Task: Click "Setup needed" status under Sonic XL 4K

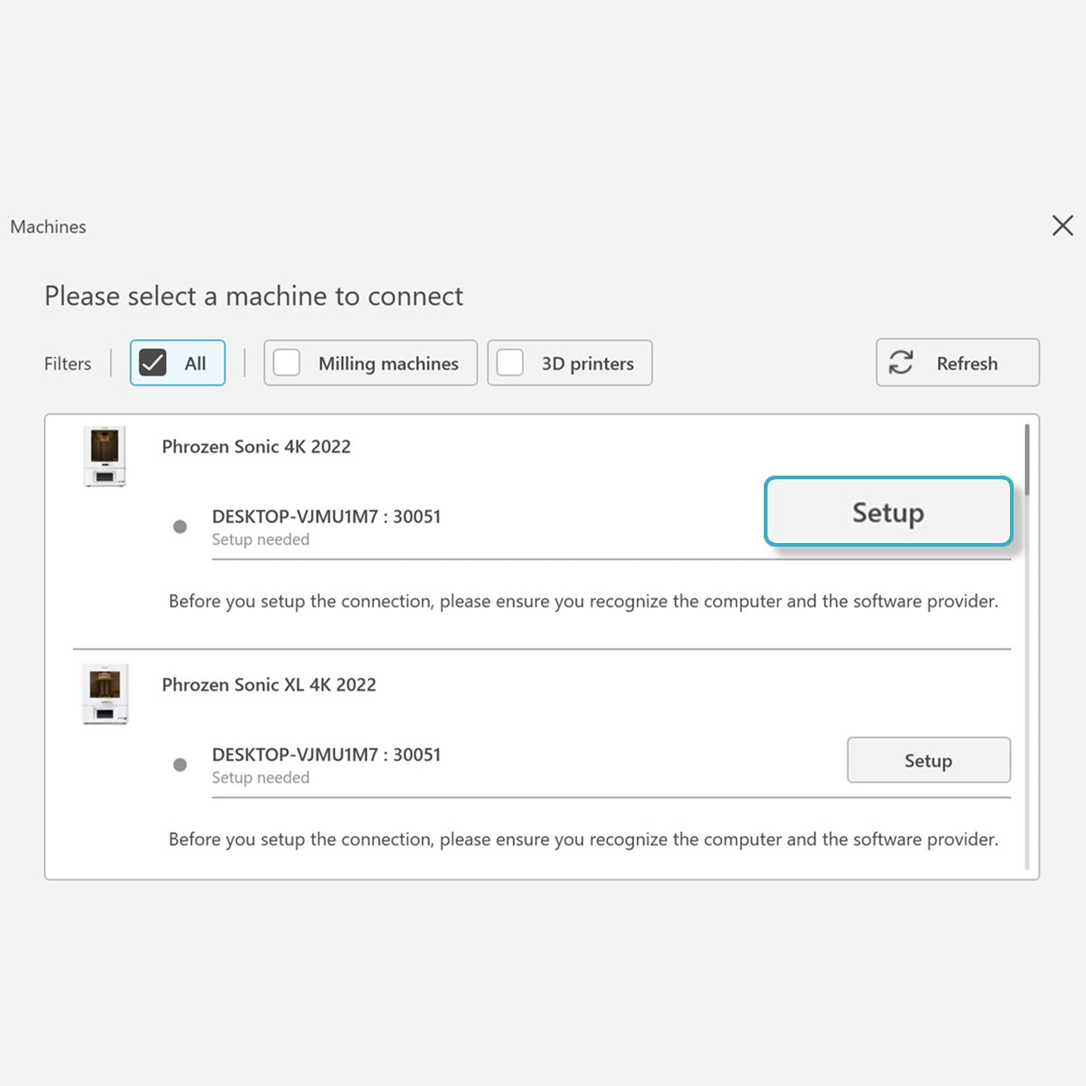Action: (x=261, y=778)
